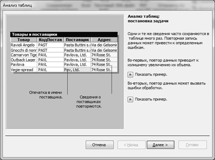Click Pasta Buttini in the Gnocchi row
Viewport: 215px width, 160px height.
pyautogui.click(x=77, y=50)
